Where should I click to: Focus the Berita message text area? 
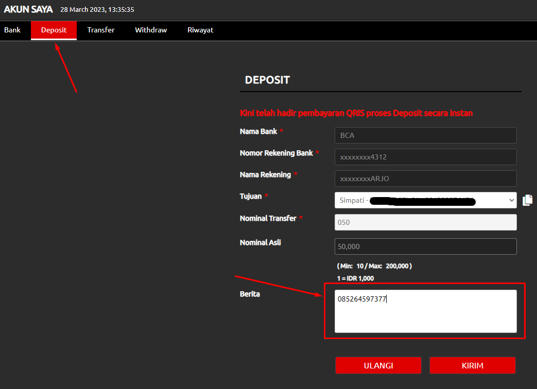(425, 311)
